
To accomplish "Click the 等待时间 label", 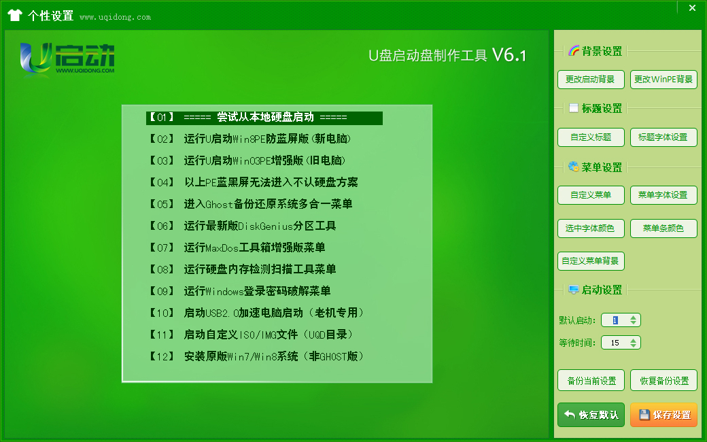I will [577, 343].
